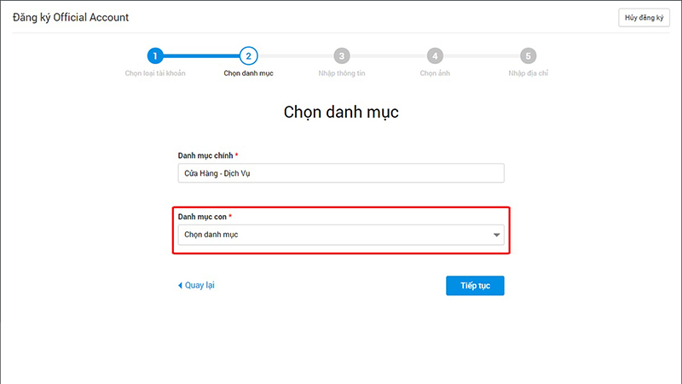Screen dimensions: 682x384
Task: Select step 1 circle Chọn loại tài khoản
Action: (x=155, y=55)
